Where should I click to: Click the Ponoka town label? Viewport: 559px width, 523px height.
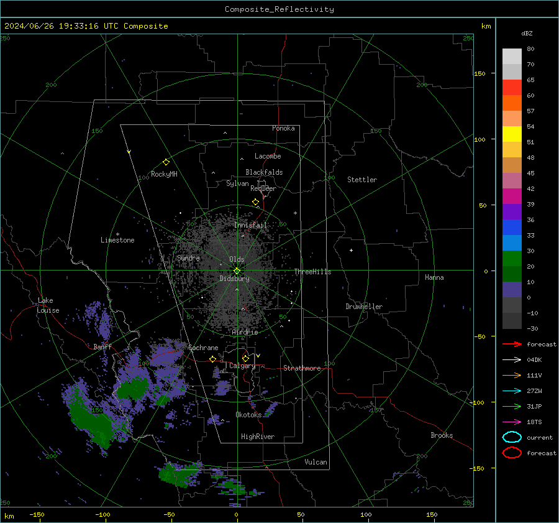283,128
